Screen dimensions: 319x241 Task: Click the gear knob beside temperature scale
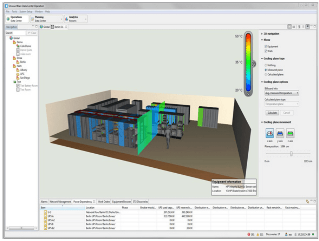point(254,64)
